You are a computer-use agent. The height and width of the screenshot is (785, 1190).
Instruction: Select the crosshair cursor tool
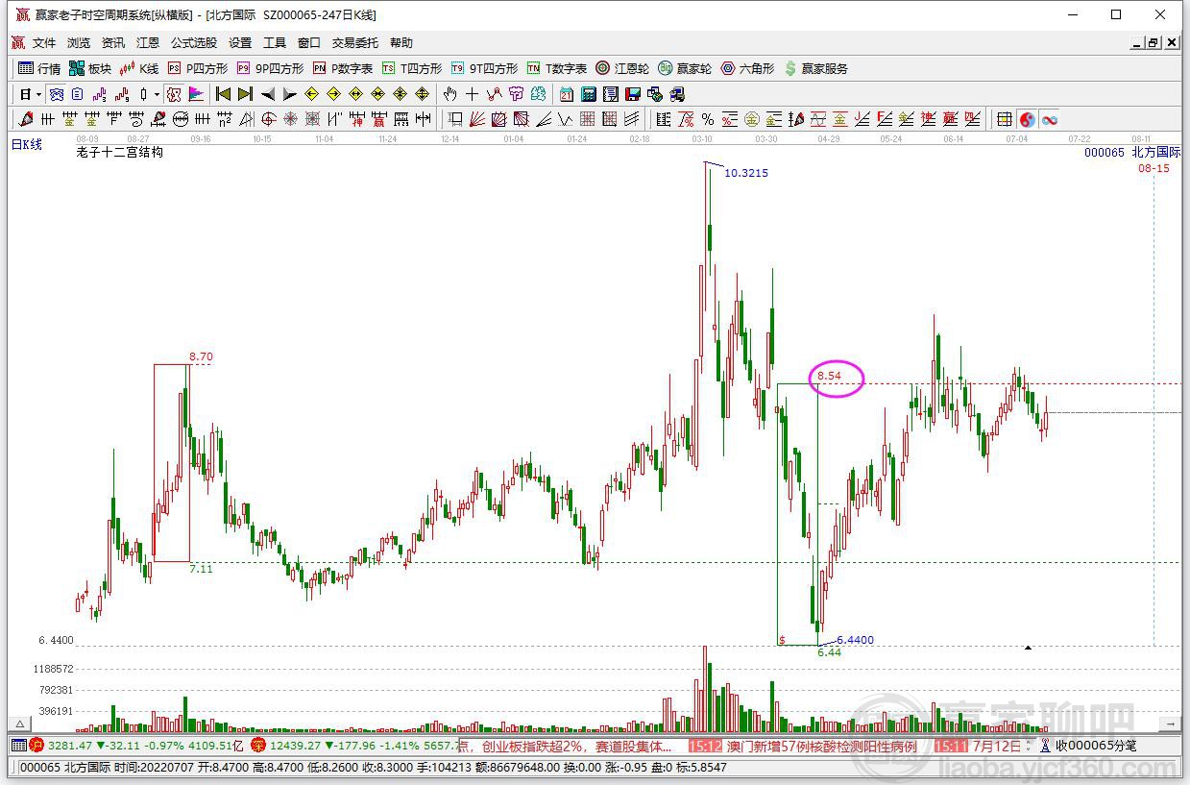(473, 94)
